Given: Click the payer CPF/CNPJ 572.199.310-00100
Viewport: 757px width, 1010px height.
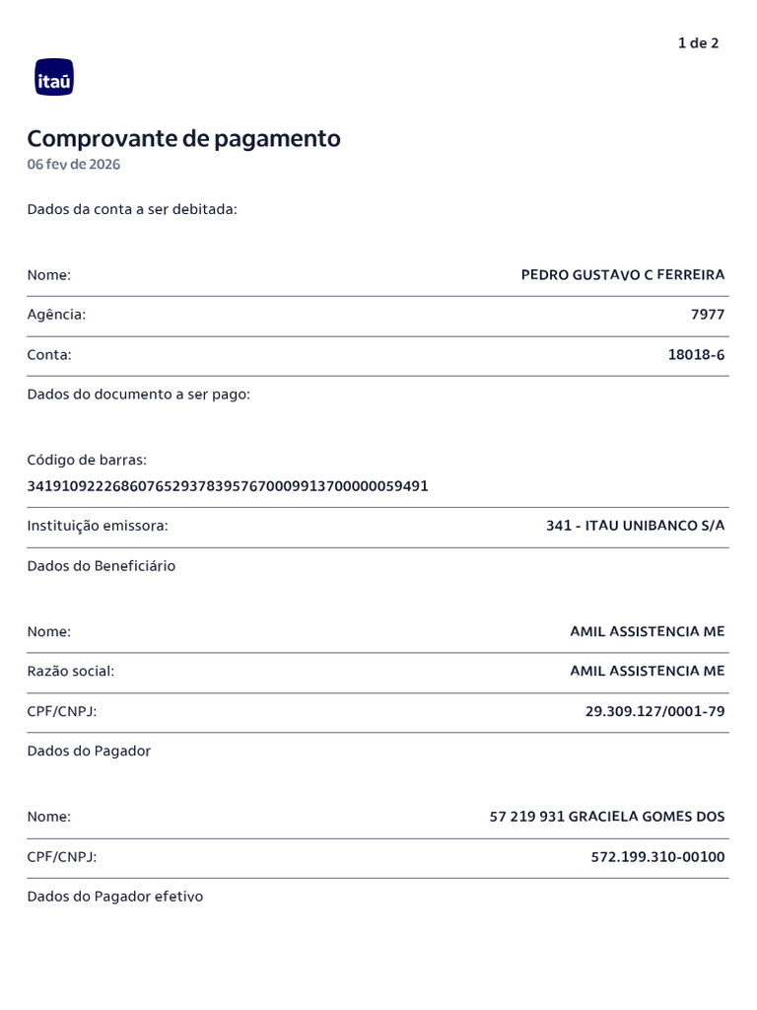Looking at the screenshot, I should click(657, 857).
